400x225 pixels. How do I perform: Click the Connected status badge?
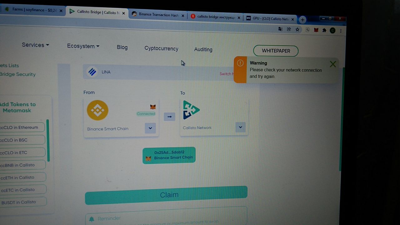(x=146, y=114)
